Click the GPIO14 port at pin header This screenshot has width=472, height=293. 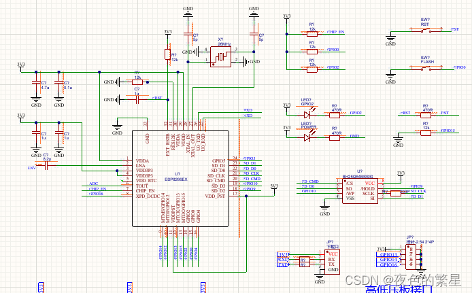388,259
